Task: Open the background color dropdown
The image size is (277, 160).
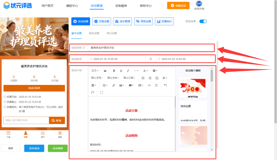Action: (155, 71)
